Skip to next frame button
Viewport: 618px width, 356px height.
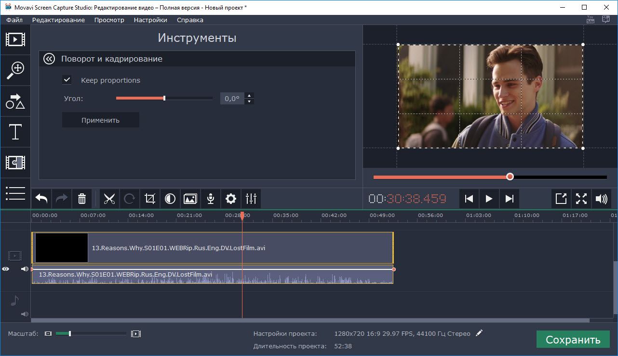[509, 199]
